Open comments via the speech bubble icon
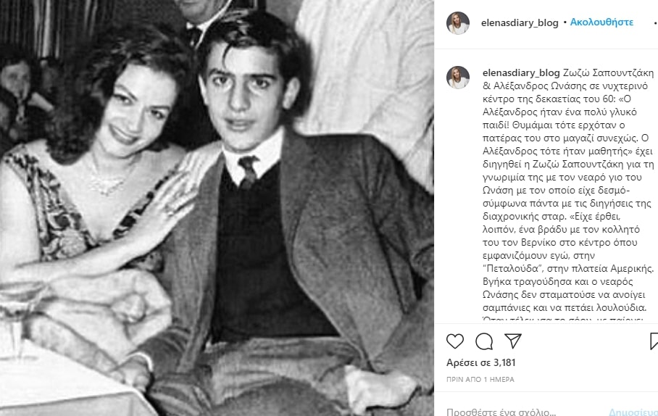Image resolution: width=658 pixels, height=416 pixels. [484, 341]
